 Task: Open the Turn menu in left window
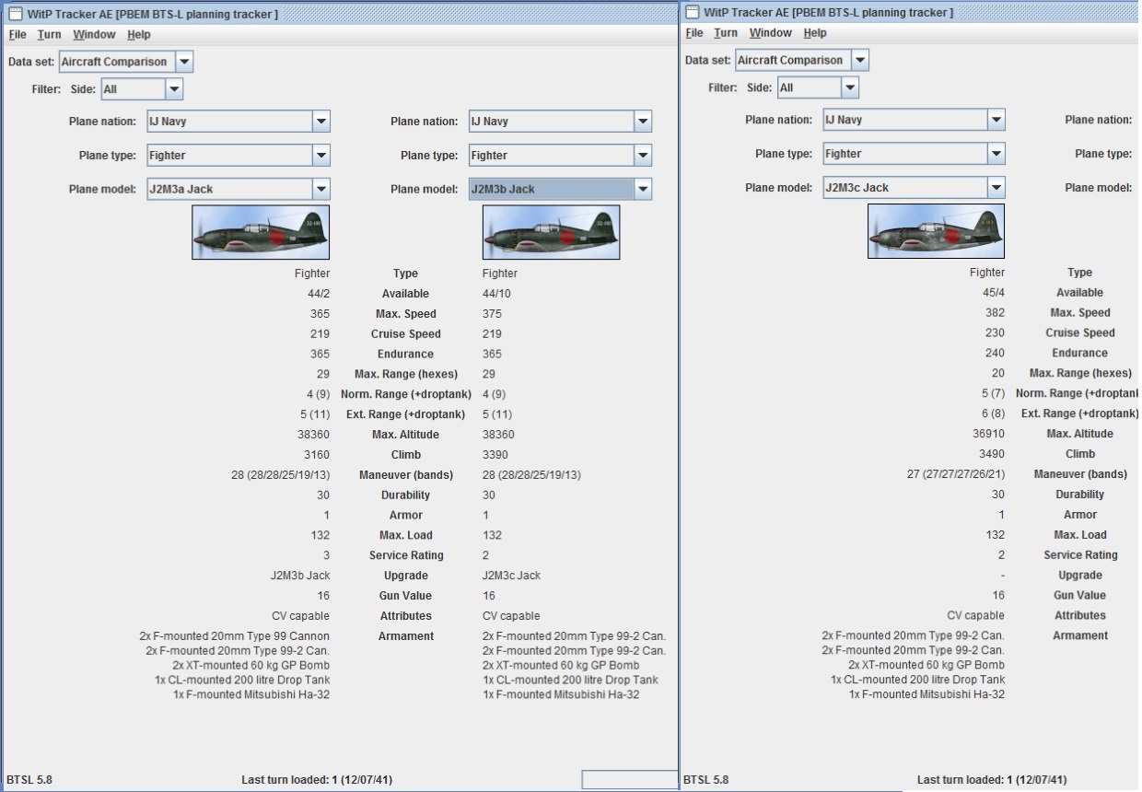[x=50, y=34]
